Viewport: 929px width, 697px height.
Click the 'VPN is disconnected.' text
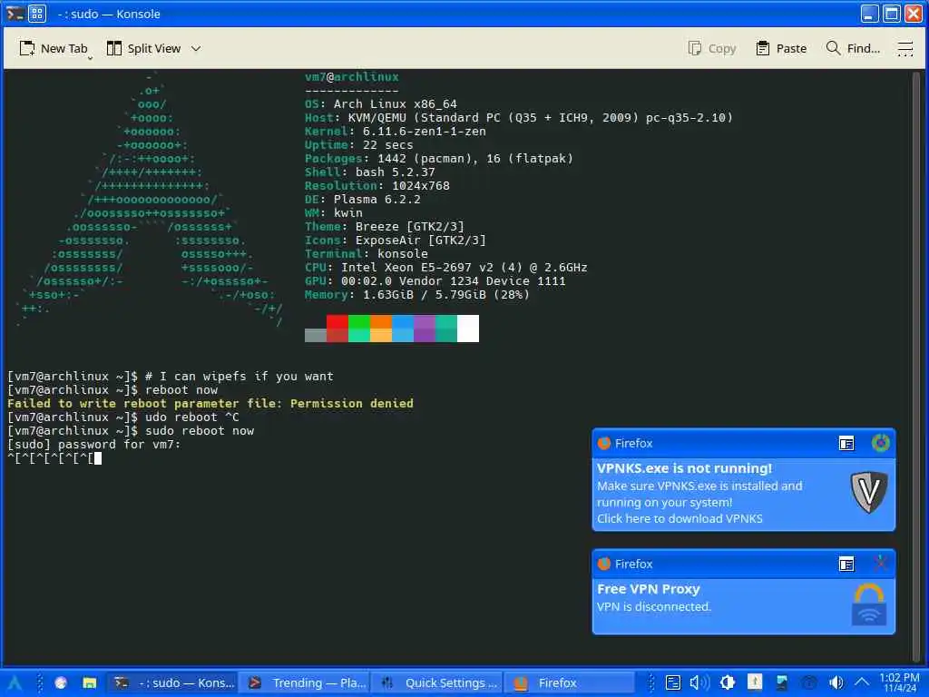pyautogui.click(x=653, y=607)
